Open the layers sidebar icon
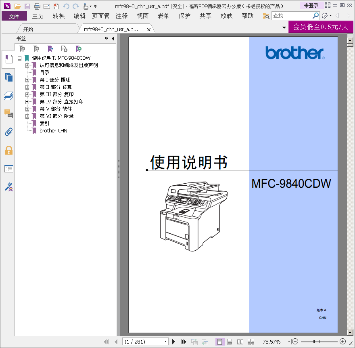Image resolution: width=355 pixels, height=348 pixels. click(x=8, y=96)
